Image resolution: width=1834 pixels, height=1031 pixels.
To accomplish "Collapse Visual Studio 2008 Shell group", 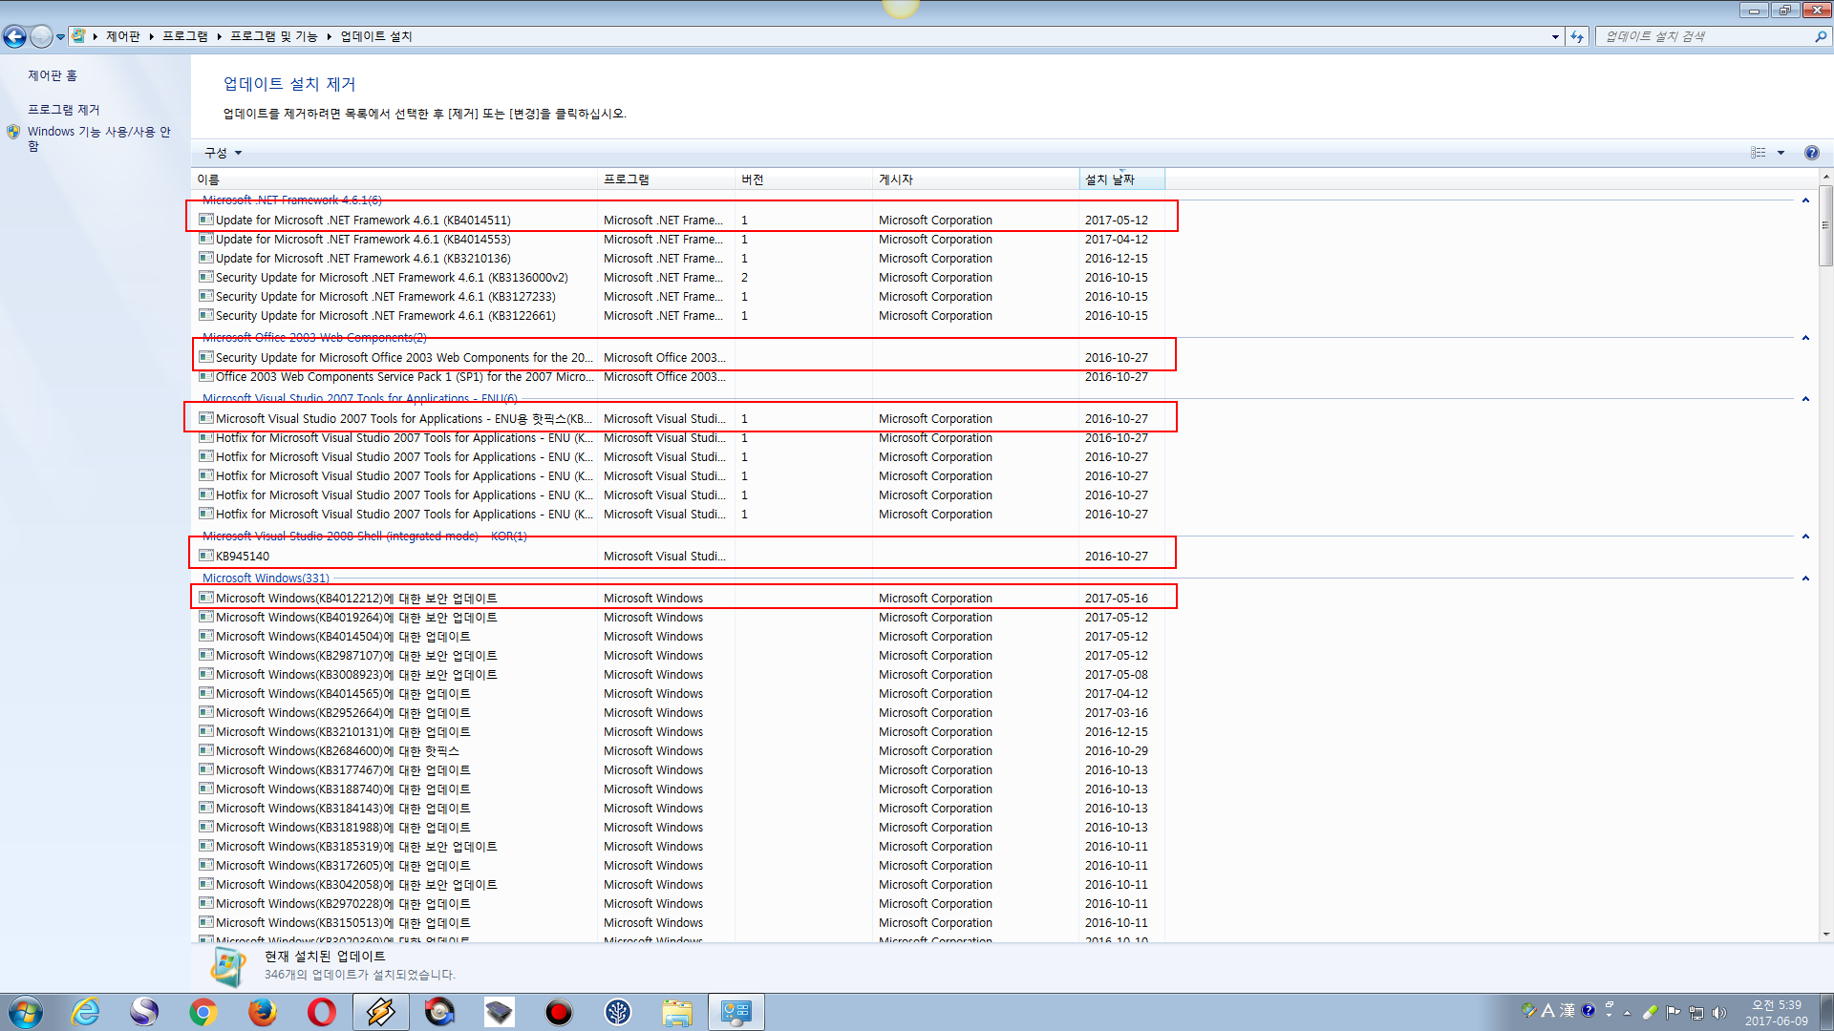I will [x=1805, y=537].
